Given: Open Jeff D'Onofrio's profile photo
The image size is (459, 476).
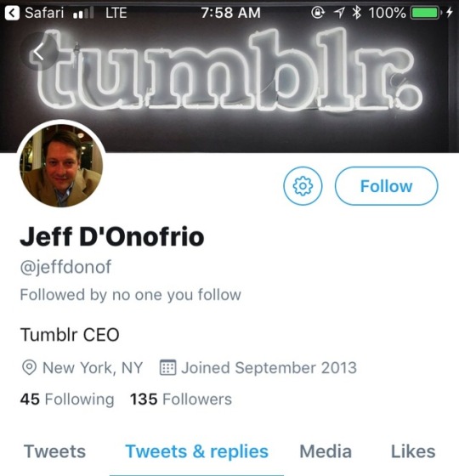Looking at the screenshot, I should 61,166.
